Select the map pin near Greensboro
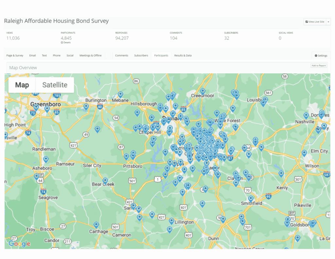Image resolution: width=335 pixels, height=259 pixels. point(47,108)
